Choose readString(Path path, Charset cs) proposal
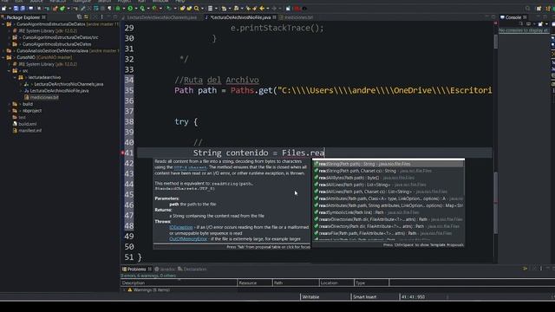 (x=388, y=171)
